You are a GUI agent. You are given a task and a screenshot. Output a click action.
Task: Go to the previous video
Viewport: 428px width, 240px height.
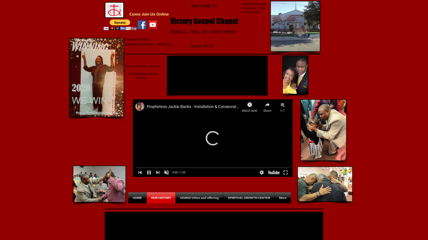pyautogui.click(x=140, y=172)
